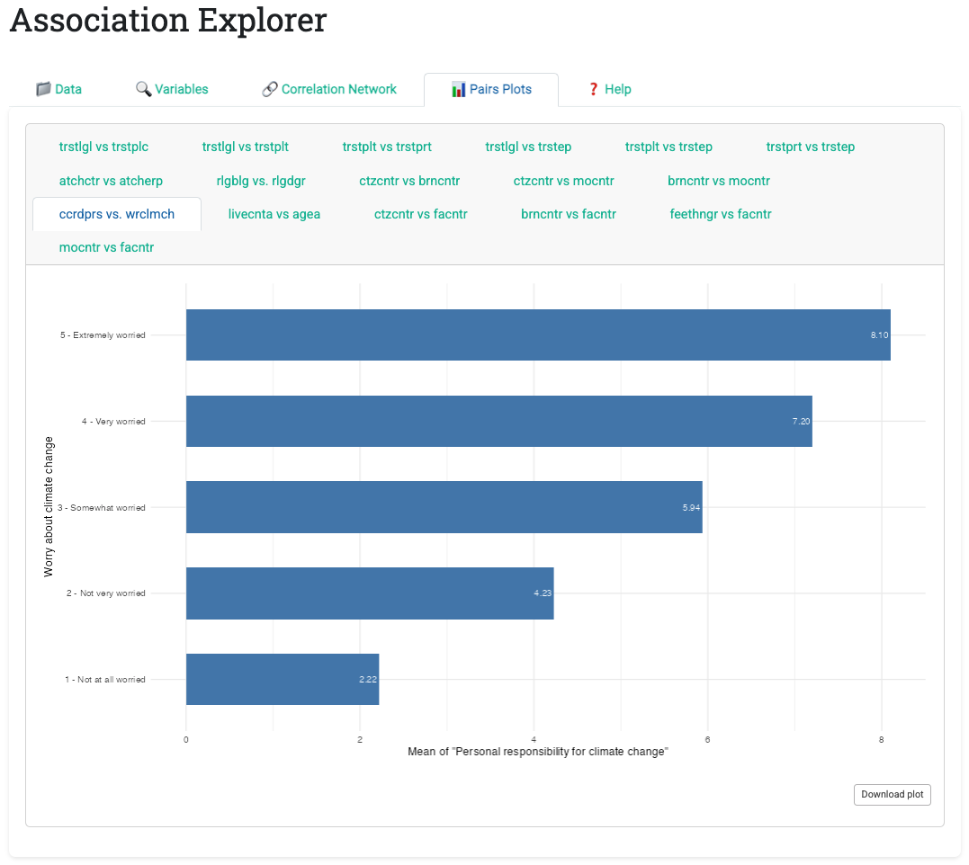This screenshot has width=969, height=865.
Task: Click the chain link Correlation Network icon
Action: pyautogui.click(x=269, y=89)
